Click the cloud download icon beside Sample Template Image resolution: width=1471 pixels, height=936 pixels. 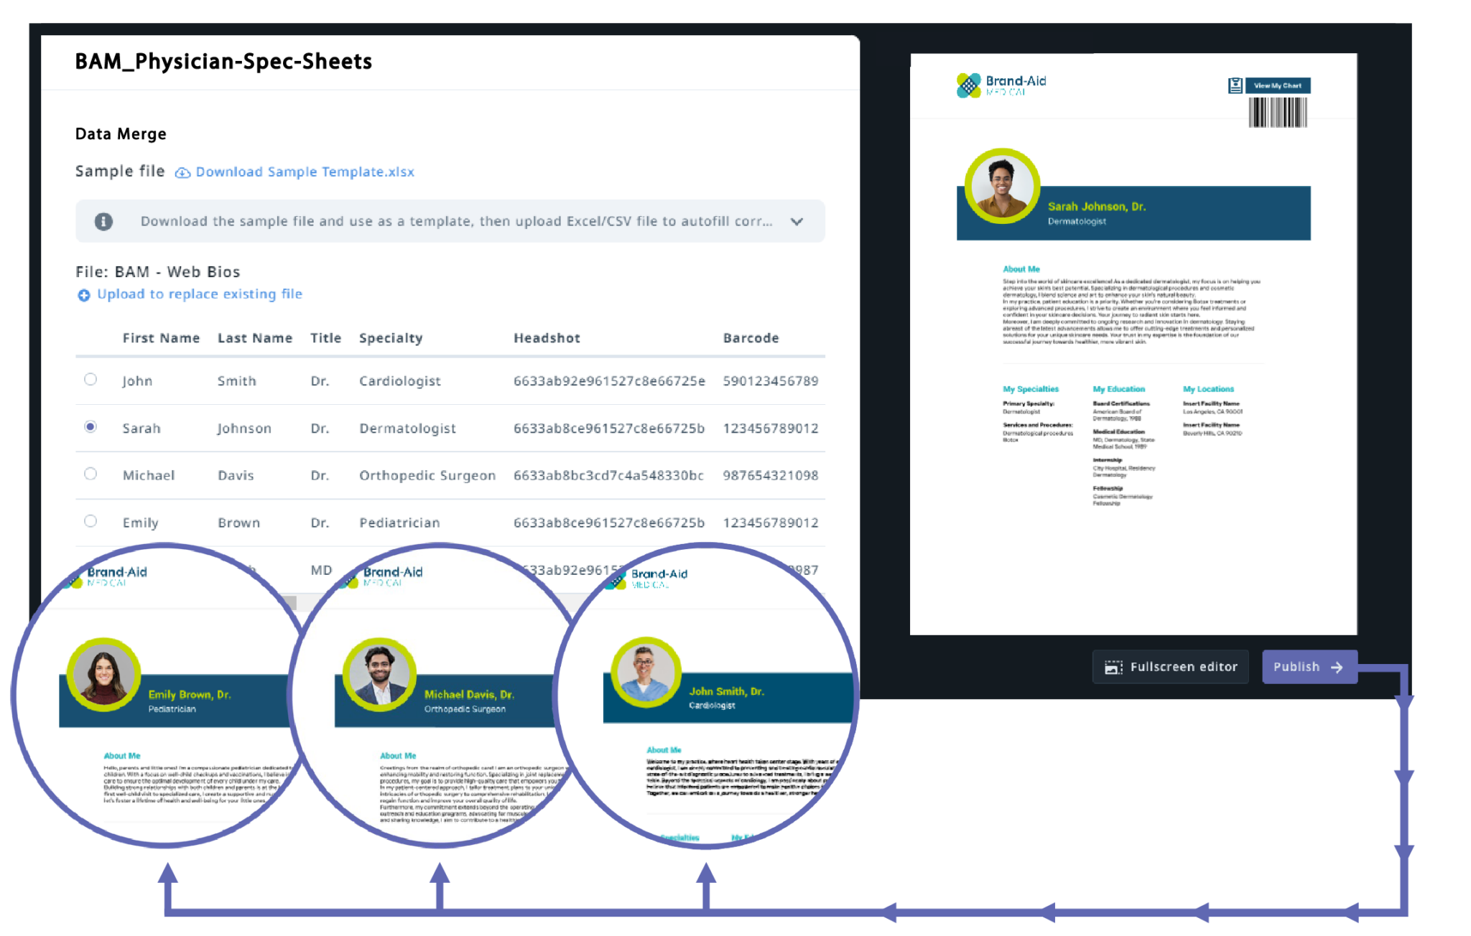tap(182, 172)
